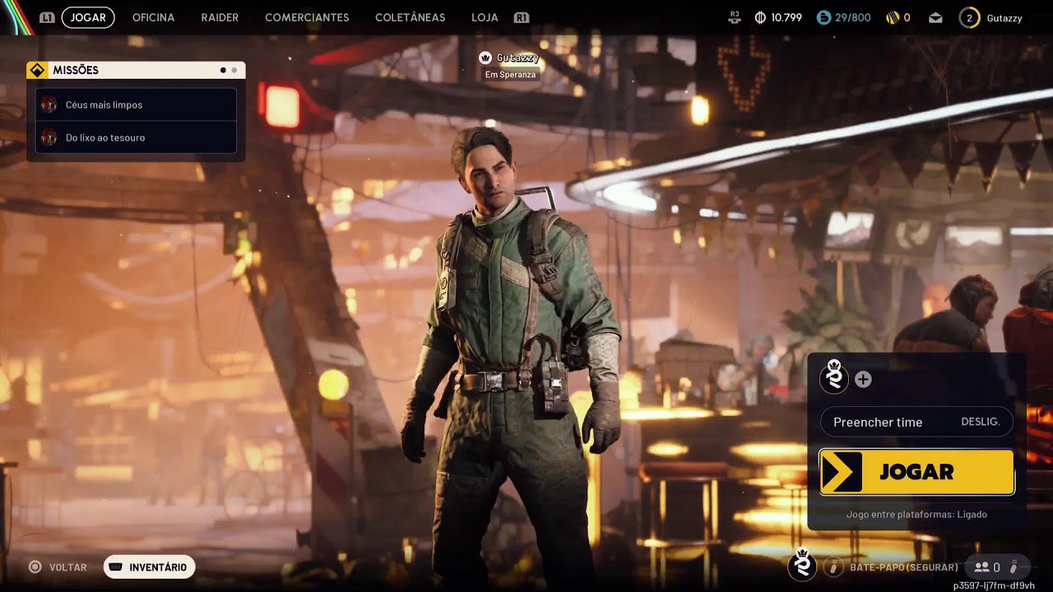The image size is (1053, 592).
Task: Click the L1 previous-tab bumper icon
Action: pyautogui.click(x=47, y=17)
